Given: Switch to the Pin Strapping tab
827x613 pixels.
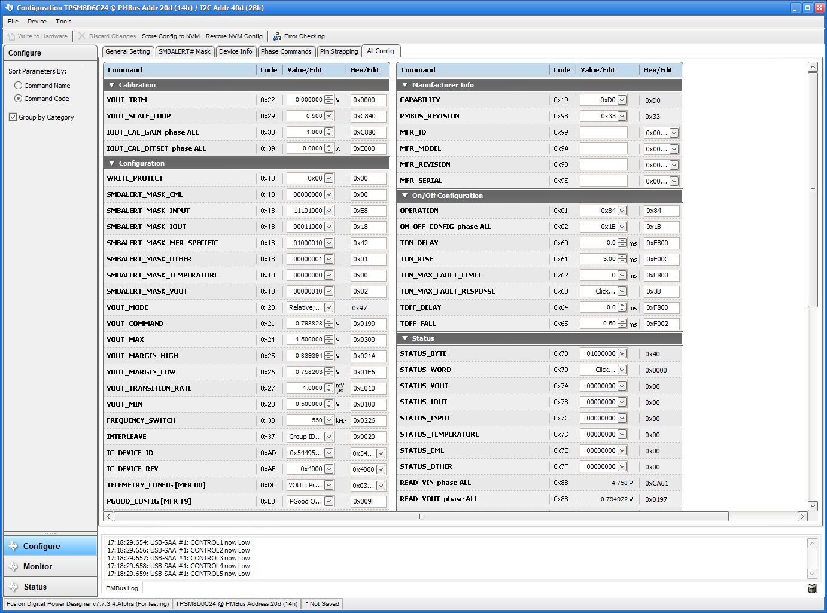Looking at the screenshot, I should [339, 51].
